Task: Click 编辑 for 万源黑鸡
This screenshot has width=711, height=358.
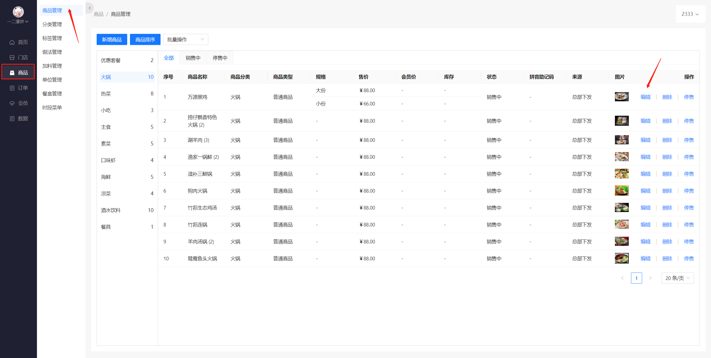Action: pos(645,97)
